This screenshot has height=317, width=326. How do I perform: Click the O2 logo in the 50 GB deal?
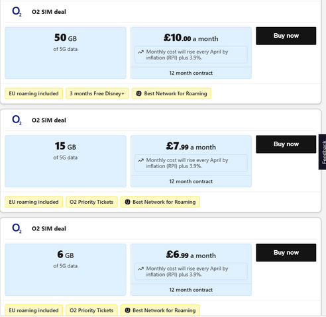17,11
